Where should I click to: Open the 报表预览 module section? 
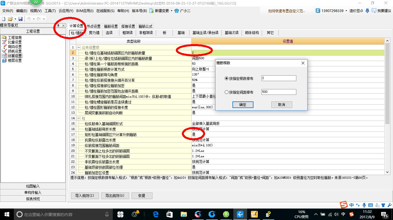click(x=33, y=199)
